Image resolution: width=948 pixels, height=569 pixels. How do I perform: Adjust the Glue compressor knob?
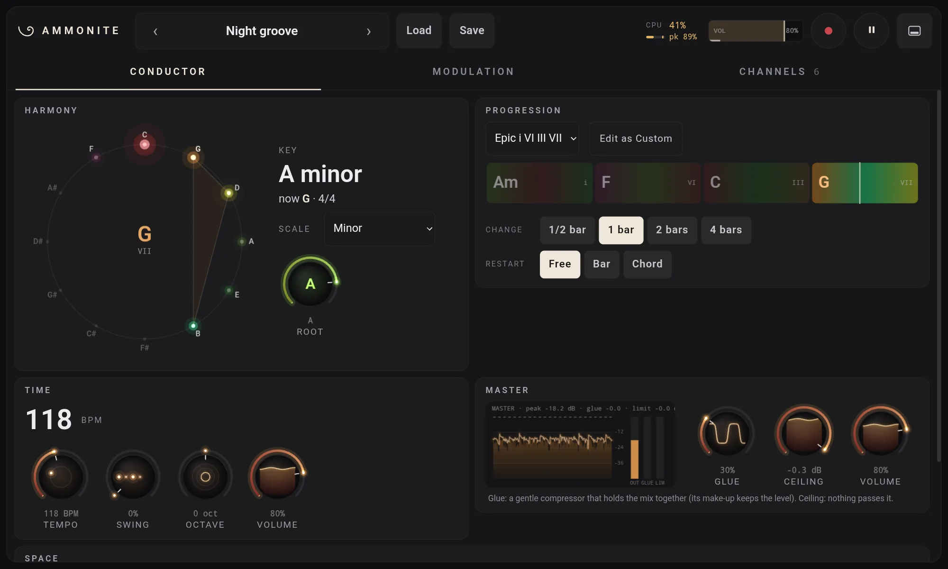coord(727,433)
